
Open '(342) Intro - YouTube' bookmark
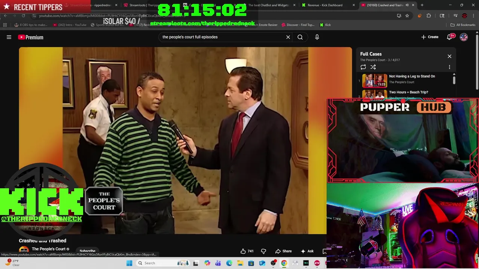(x=70, y=25)
